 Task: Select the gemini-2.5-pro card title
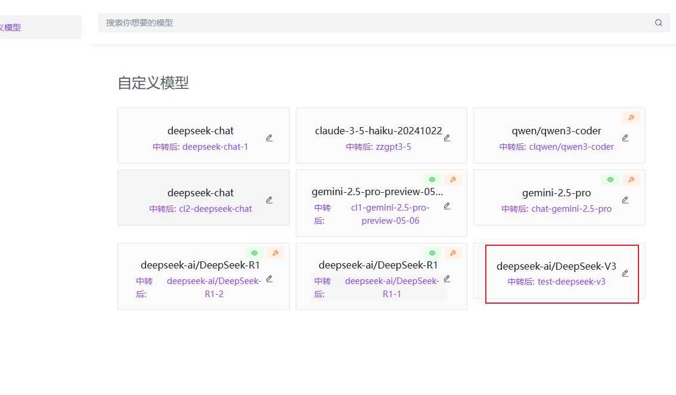click(556, 193)
